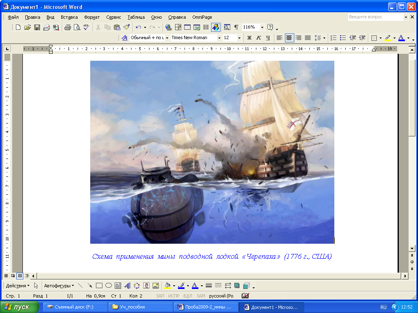Open the Вставка menu
Screen dimensions: 418x313
tap(69, 17)
